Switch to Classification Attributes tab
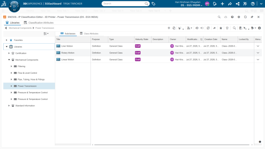The width and height of the screenshot is (265, 149). point(39,23)
